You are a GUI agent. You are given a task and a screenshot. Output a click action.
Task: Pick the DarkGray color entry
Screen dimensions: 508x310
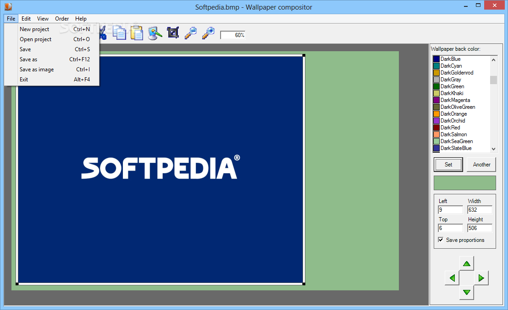(x=461, y=79)
